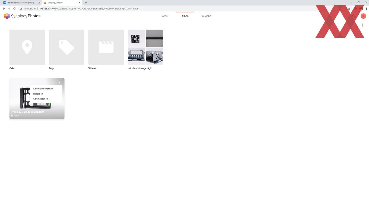Switch to Hardwareluxx - Synology NAS tab

[x=21, y=3]
